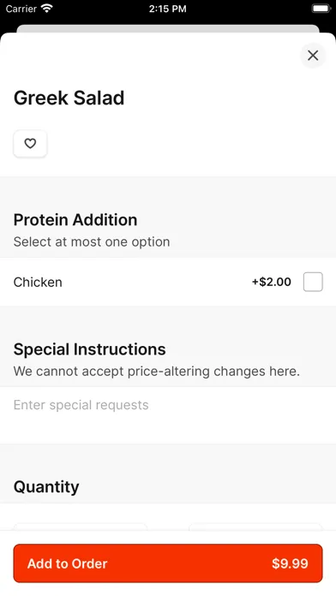Tap the Select at most one option hint
The width and height of the screenshot is (336, 596).
(x=92, y=241)
